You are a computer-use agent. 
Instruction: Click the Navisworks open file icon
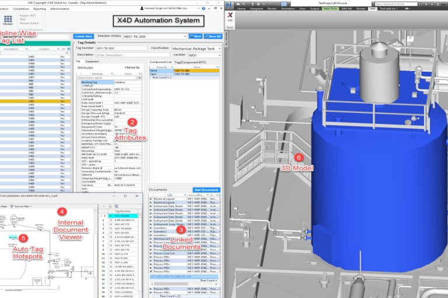pos(243,4)
